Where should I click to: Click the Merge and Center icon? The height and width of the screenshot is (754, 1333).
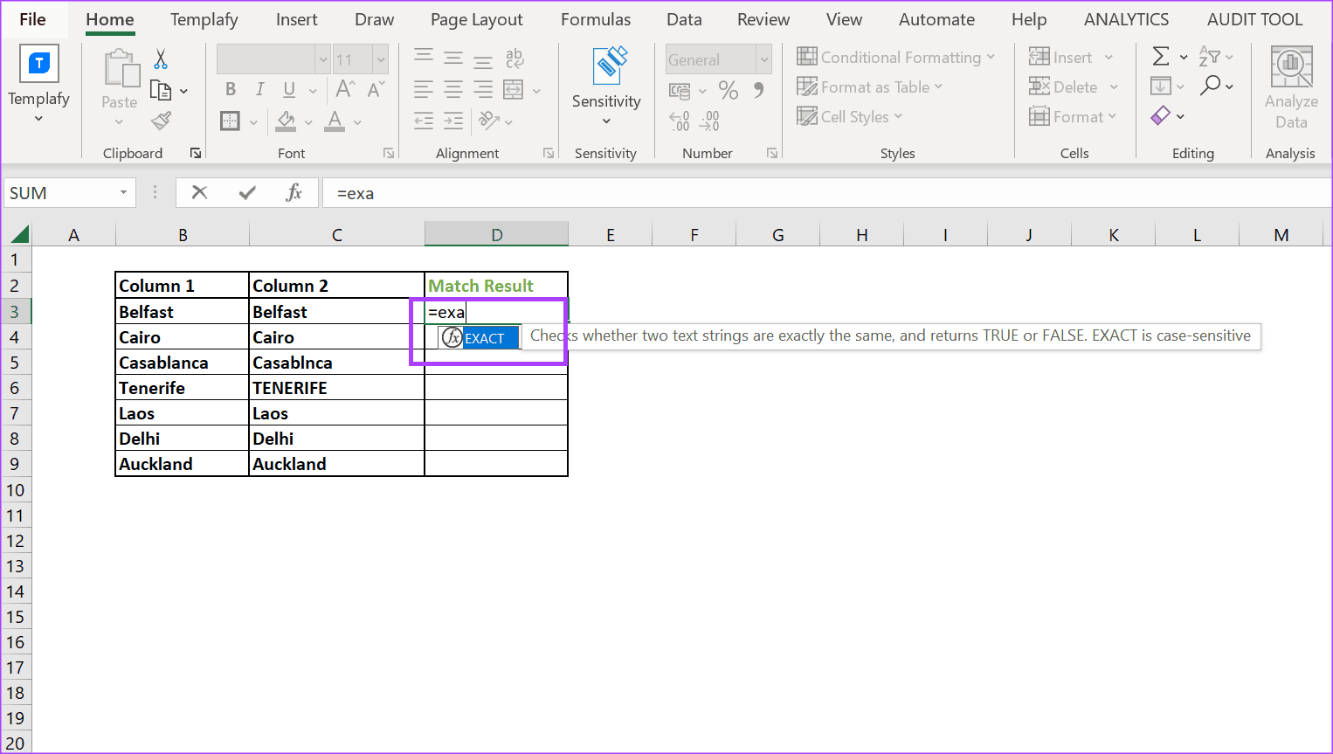(x=514, y=89)
